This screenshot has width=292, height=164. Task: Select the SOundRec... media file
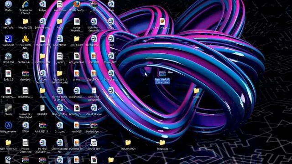pos(111,73)
